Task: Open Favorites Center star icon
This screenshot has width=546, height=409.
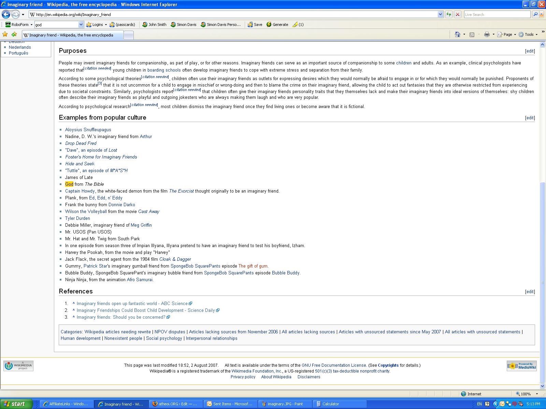Action: tap(5, 34)
